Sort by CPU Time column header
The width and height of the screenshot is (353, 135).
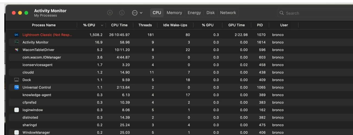pyautogui.click(x=119, y=25)
